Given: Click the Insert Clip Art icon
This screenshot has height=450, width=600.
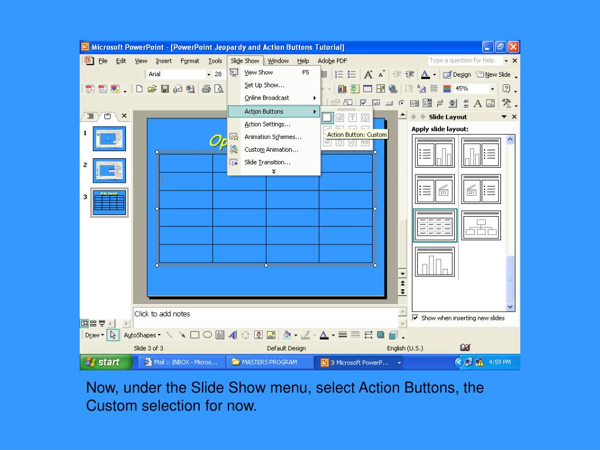Looking at the screenshot, I should 258,335.
